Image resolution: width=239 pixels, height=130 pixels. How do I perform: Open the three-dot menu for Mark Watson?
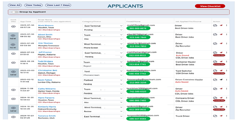pos(227,25)
